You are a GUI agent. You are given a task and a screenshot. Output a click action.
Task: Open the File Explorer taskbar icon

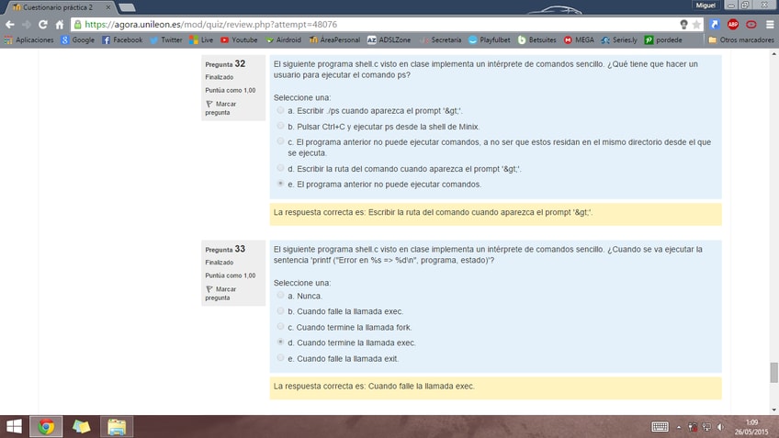click(x=117, y=427)
